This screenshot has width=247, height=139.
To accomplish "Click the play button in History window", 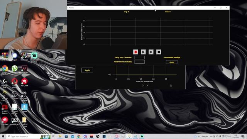I will pyautogui.click(x=143, y=52).
